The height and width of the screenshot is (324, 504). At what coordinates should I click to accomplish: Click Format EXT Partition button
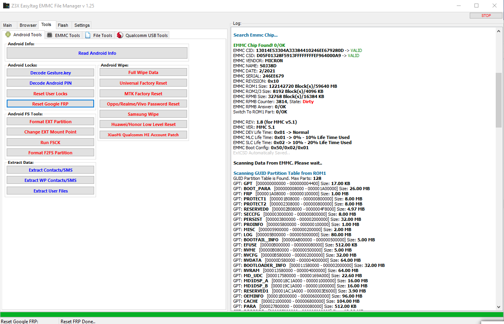point(50,122)
